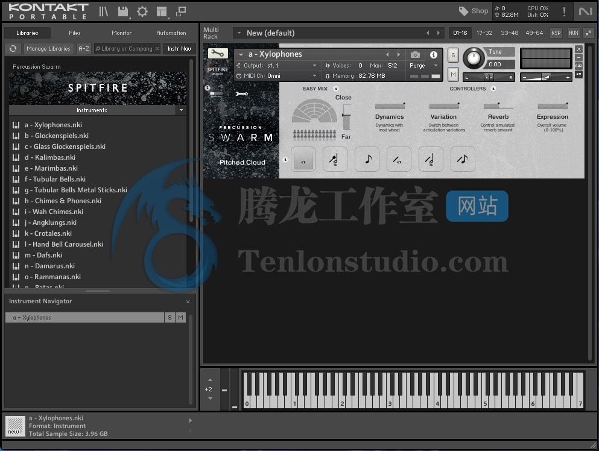Open a - Xylophones.nki instrument icon
Screen dimensions: 599x451
pos(16,125)
